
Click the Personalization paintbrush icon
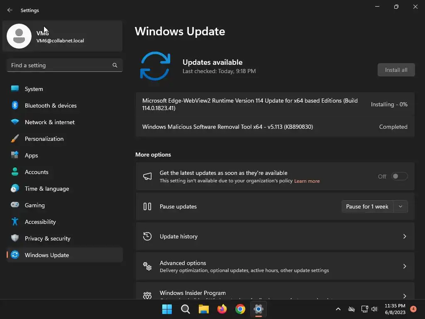[15, 138]
